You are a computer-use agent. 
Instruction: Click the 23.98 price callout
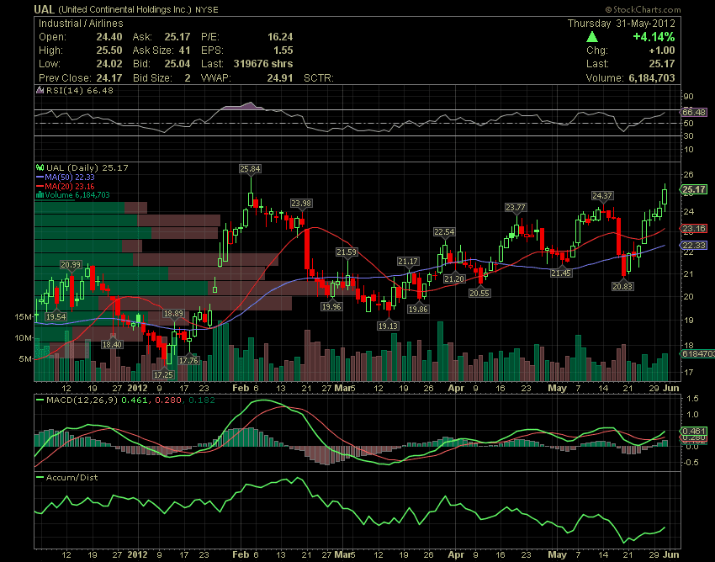pos(301,204)
